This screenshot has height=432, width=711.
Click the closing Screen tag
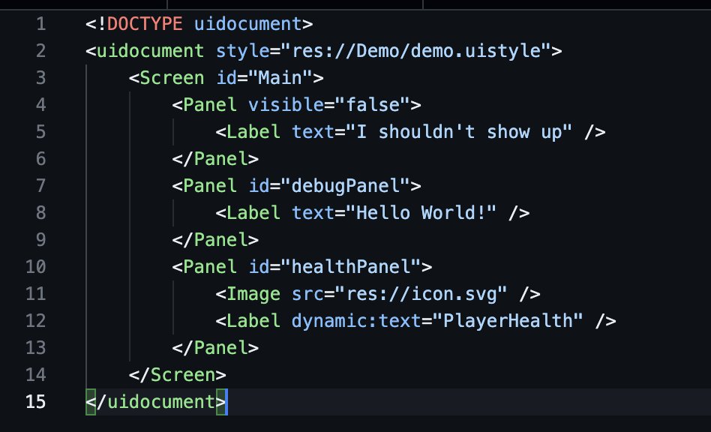[177, 375]
